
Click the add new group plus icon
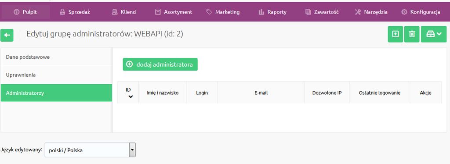pos(396,34)
